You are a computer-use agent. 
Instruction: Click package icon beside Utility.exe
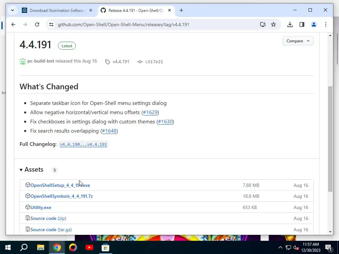28,207
